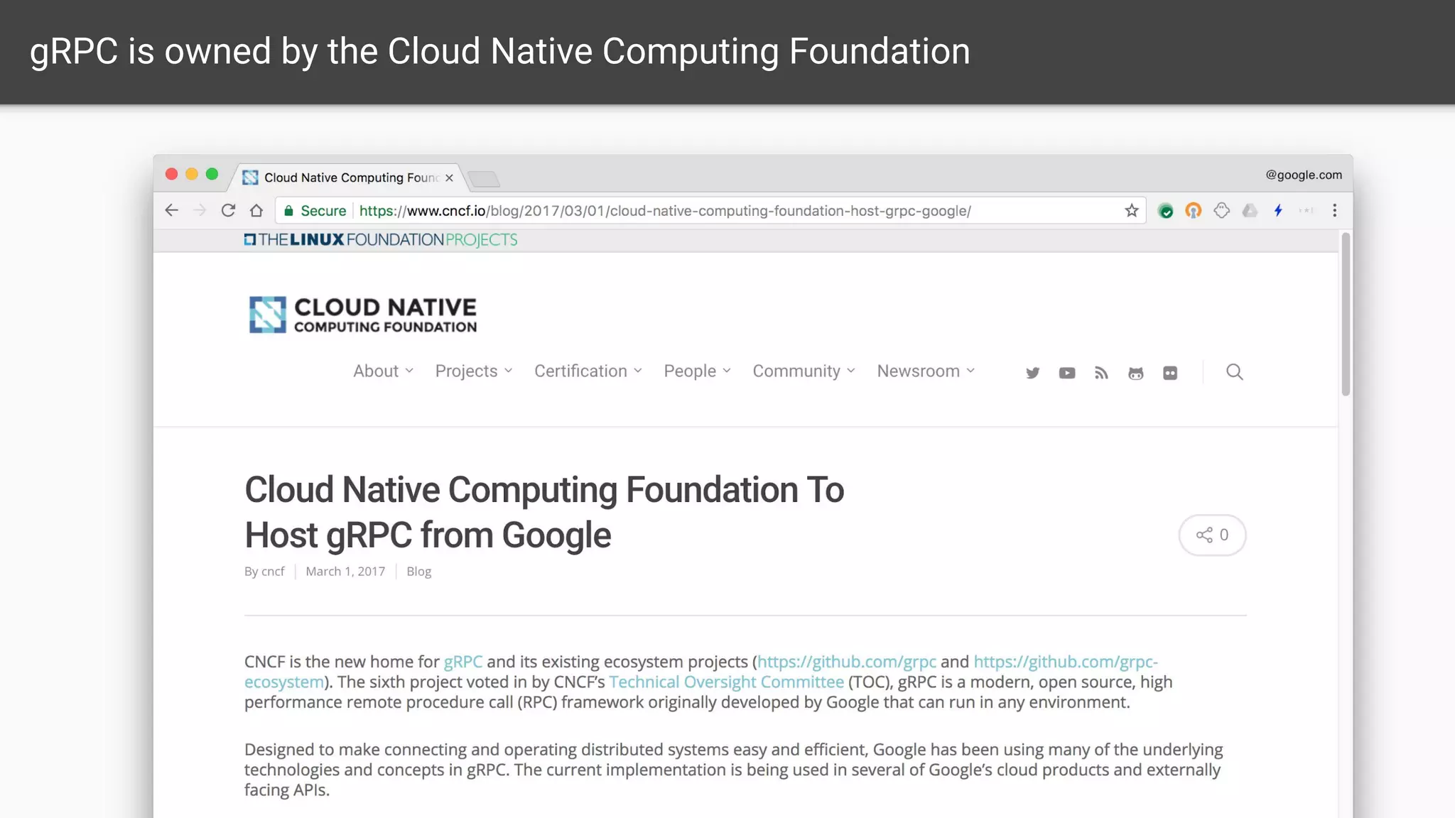Expand the People menu
The image size is (1455, 818).
point(697,371)
